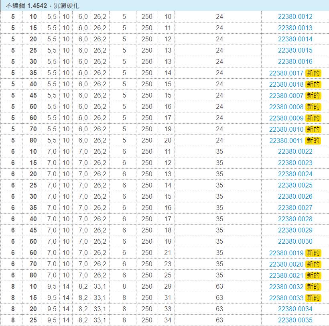Open the 22380.0028 product page link
This screenshot has height=326, width=329.
[x=295, y=219]
